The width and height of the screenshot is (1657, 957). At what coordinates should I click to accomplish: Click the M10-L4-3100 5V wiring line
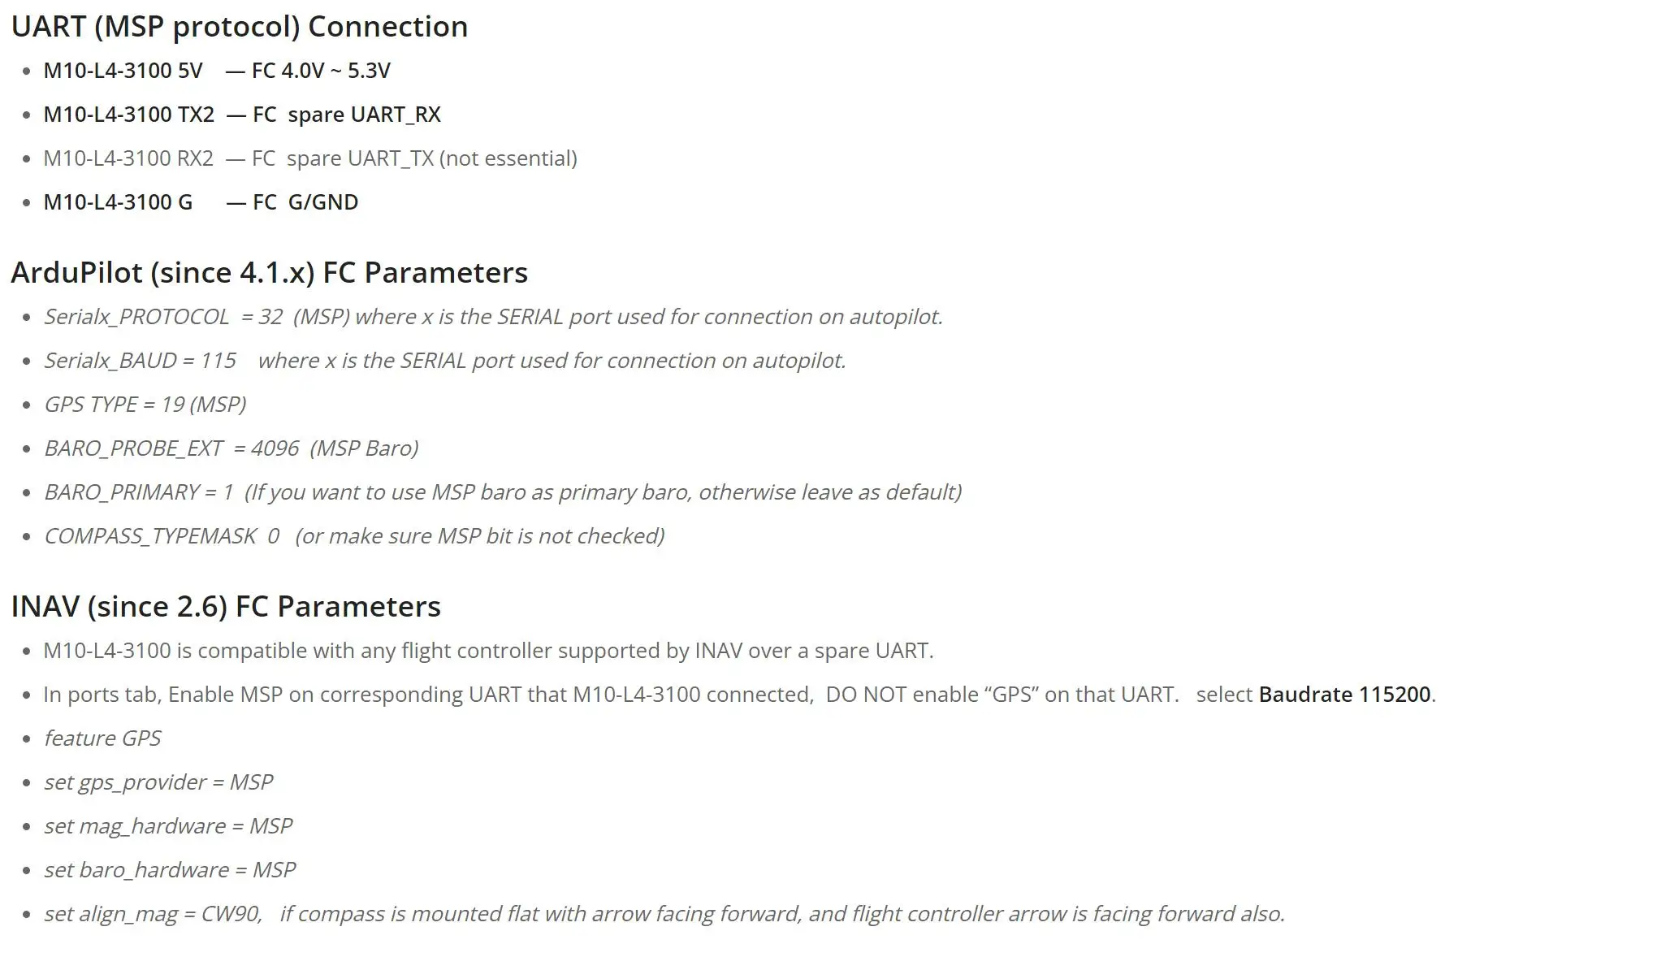coord(216,71)
